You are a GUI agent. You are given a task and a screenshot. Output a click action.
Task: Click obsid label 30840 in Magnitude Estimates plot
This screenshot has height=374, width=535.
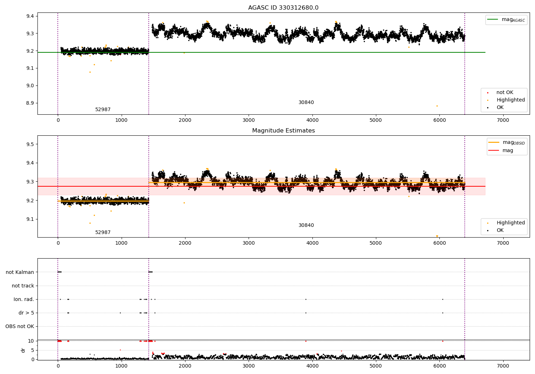[306, 225]
